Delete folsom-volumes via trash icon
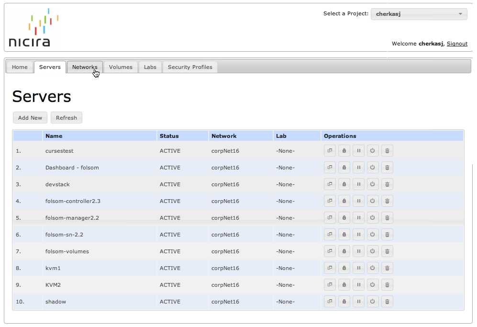The height and width of the screenshot is (327, 477). [x=387, y=251]
